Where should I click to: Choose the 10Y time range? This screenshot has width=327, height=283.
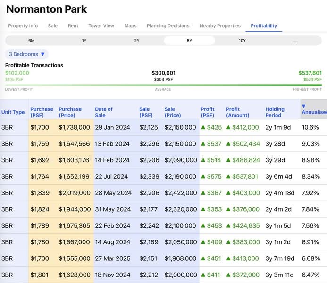[x=242, y=41]
